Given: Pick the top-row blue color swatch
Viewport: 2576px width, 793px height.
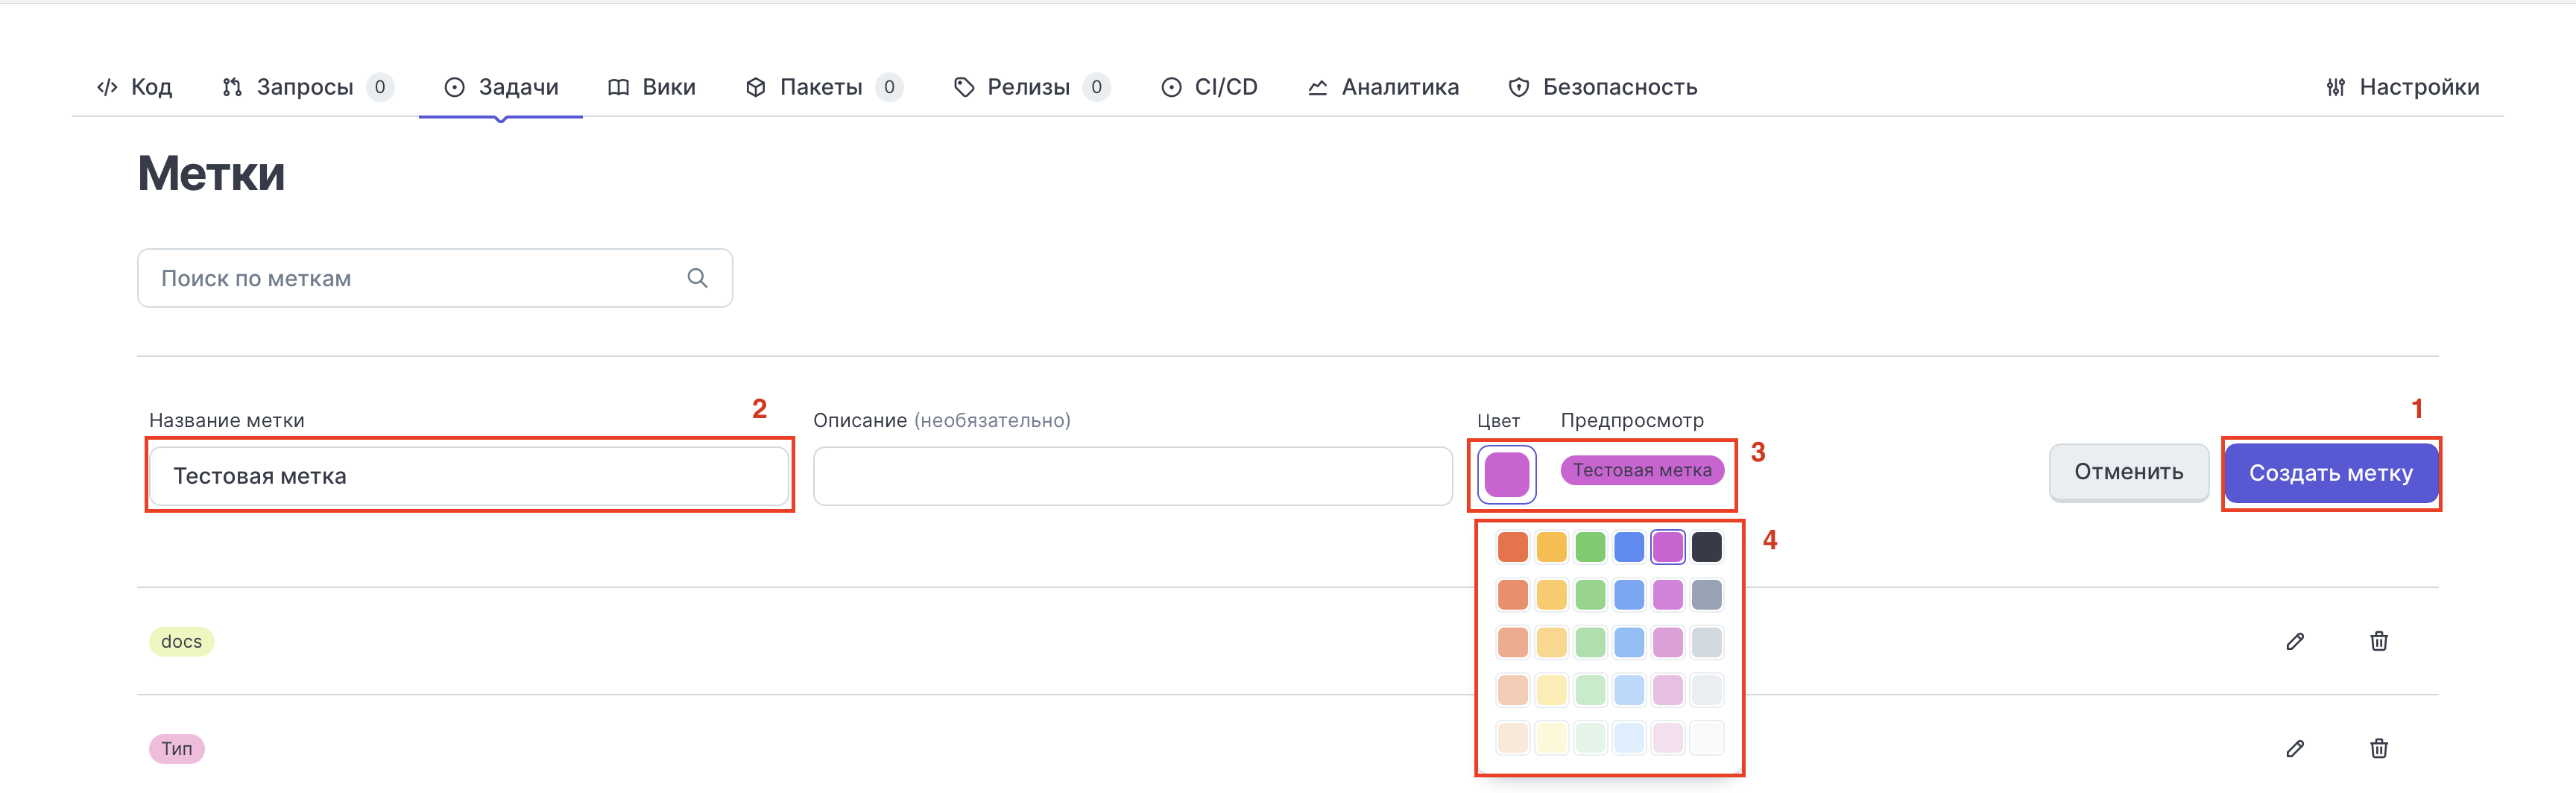Looking at the screenshot, I should point(1629,547).
